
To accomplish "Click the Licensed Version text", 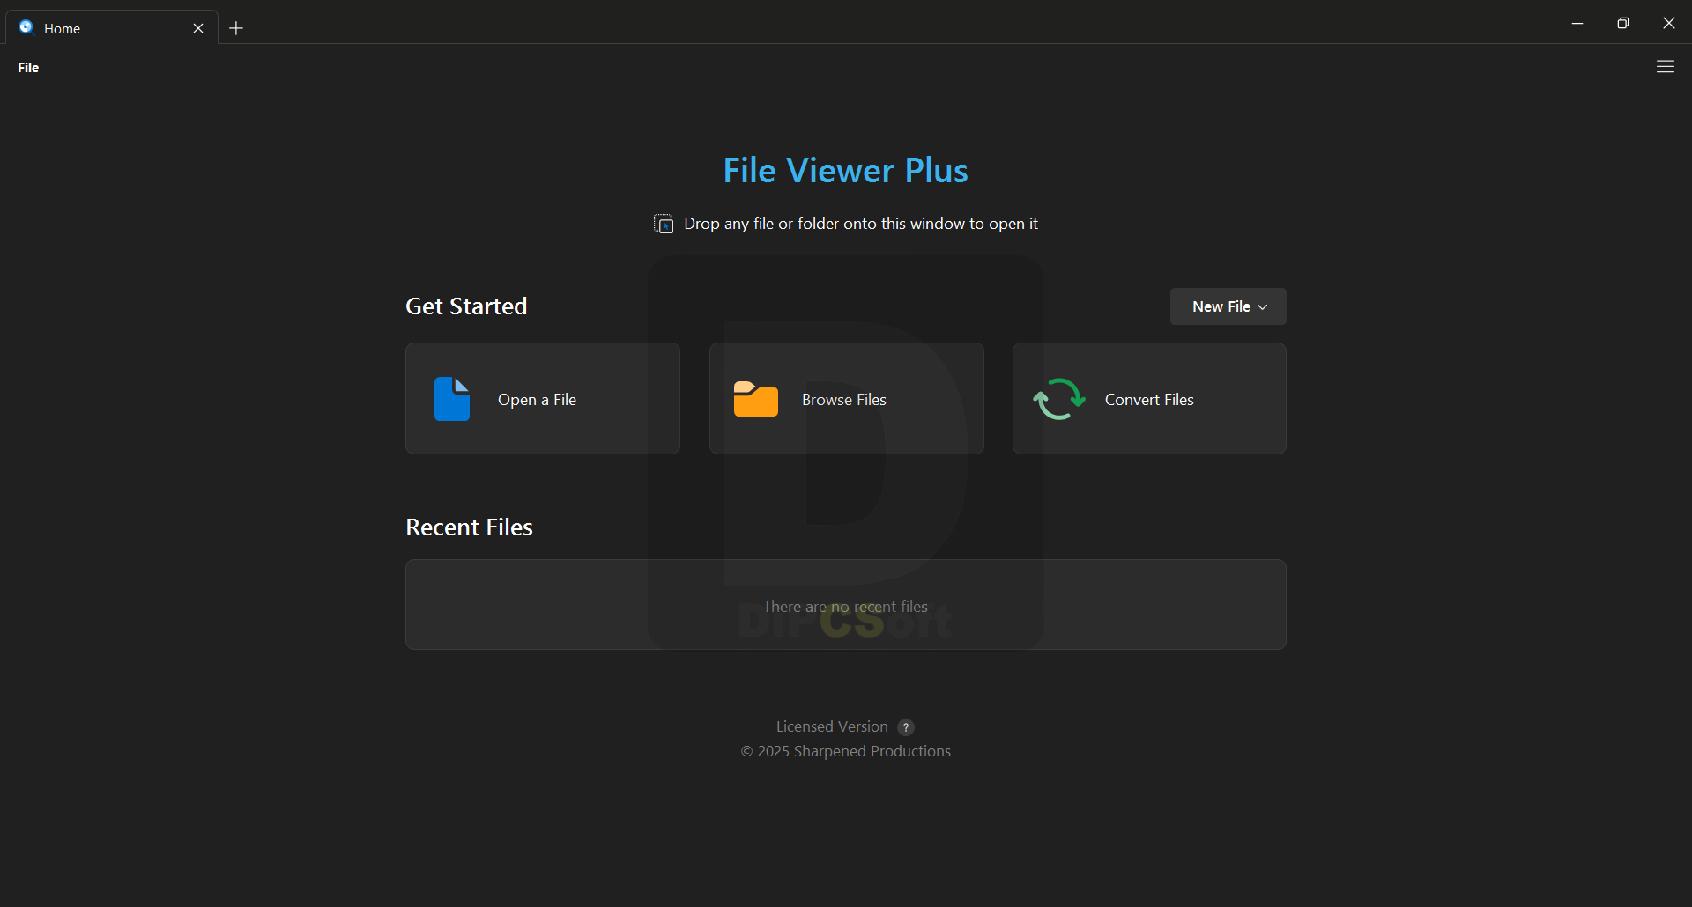I will tap(832, 726).
